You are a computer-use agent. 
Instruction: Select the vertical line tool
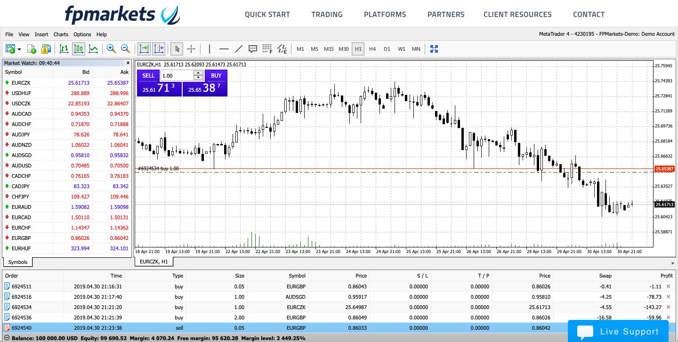(x=210, y=48)
